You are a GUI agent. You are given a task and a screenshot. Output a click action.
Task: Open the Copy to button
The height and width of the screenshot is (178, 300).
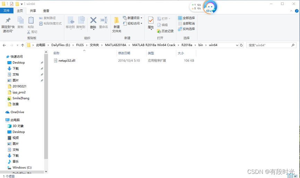pos(81,23)
